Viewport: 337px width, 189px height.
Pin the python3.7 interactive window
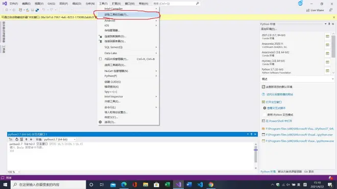tap(251, 134)
